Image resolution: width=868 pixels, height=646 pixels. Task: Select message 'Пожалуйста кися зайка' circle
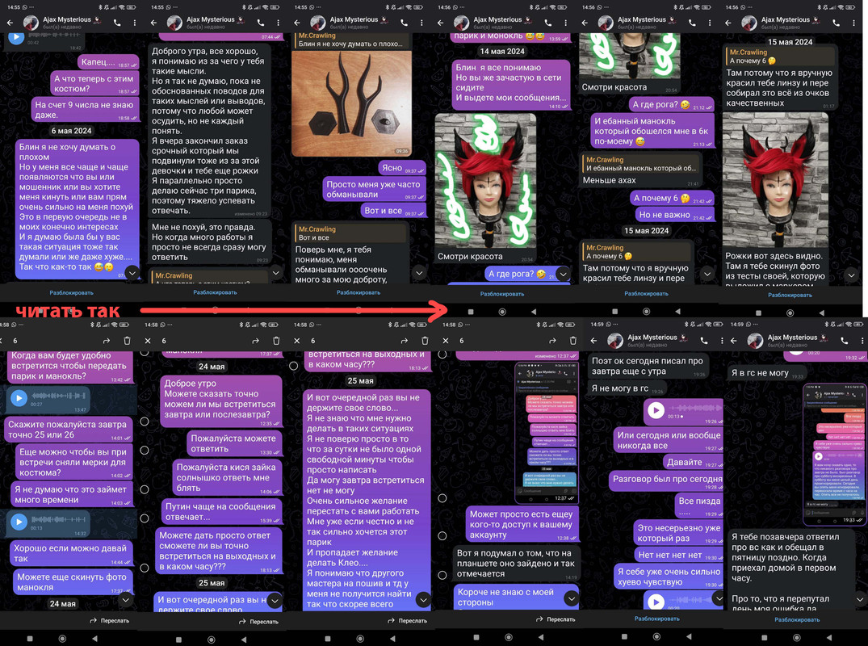(145, 489)
